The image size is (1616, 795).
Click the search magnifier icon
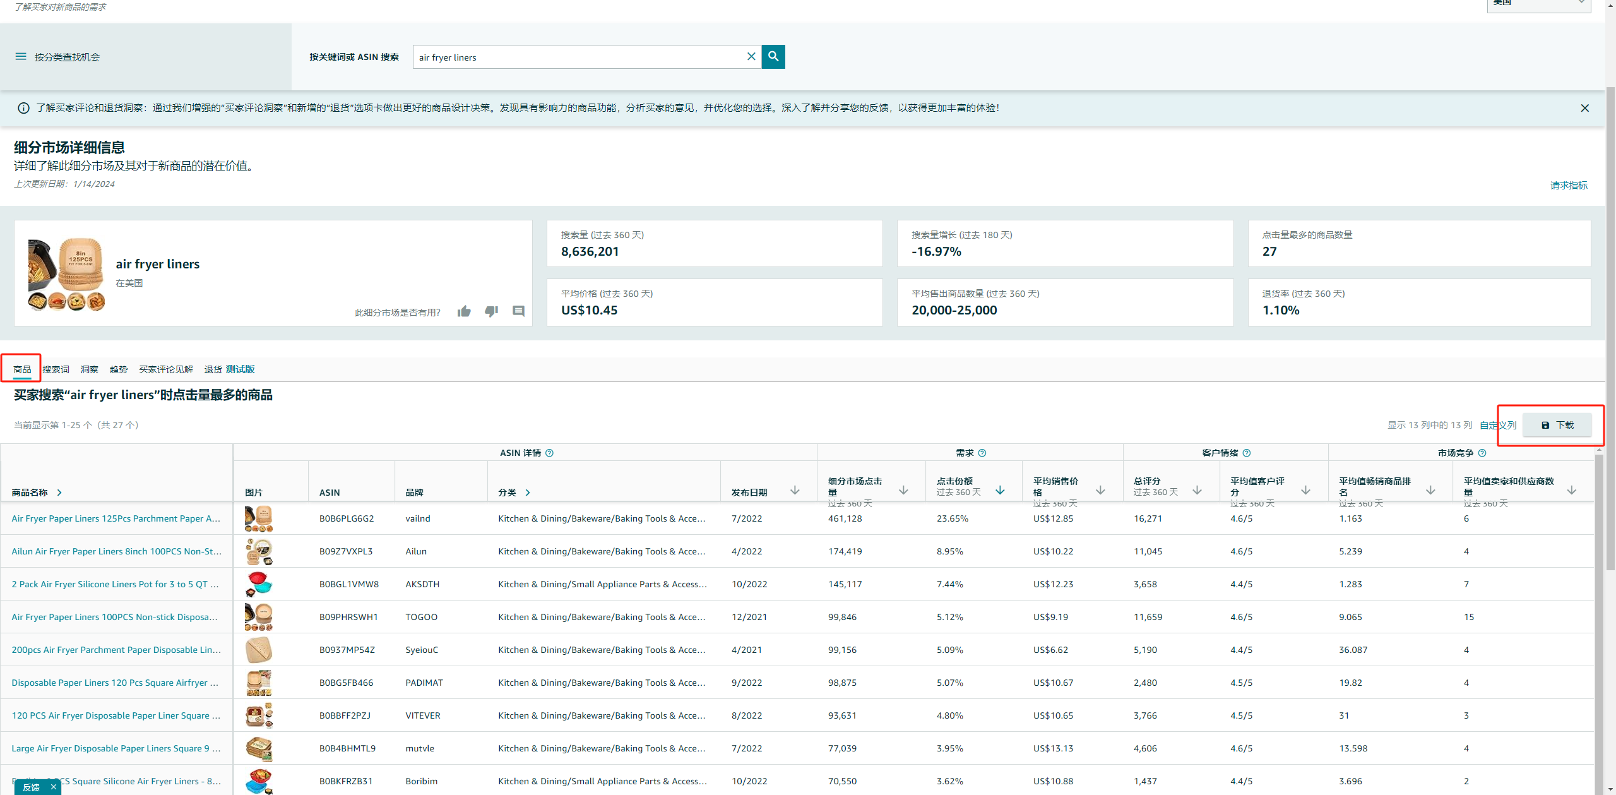(x=773, y=56)
